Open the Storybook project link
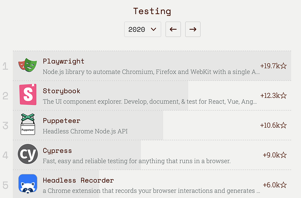Viewport: 301px width, 198px height. (x=61, y=91)
